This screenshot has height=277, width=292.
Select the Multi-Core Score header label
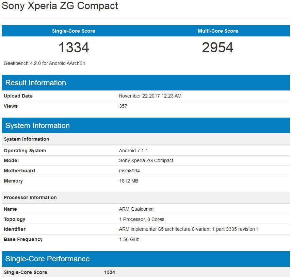[218, 31]
